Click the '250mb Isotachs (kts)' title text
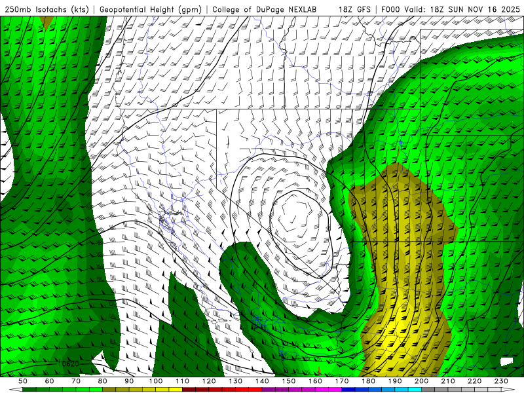 [x=47, y=9]
